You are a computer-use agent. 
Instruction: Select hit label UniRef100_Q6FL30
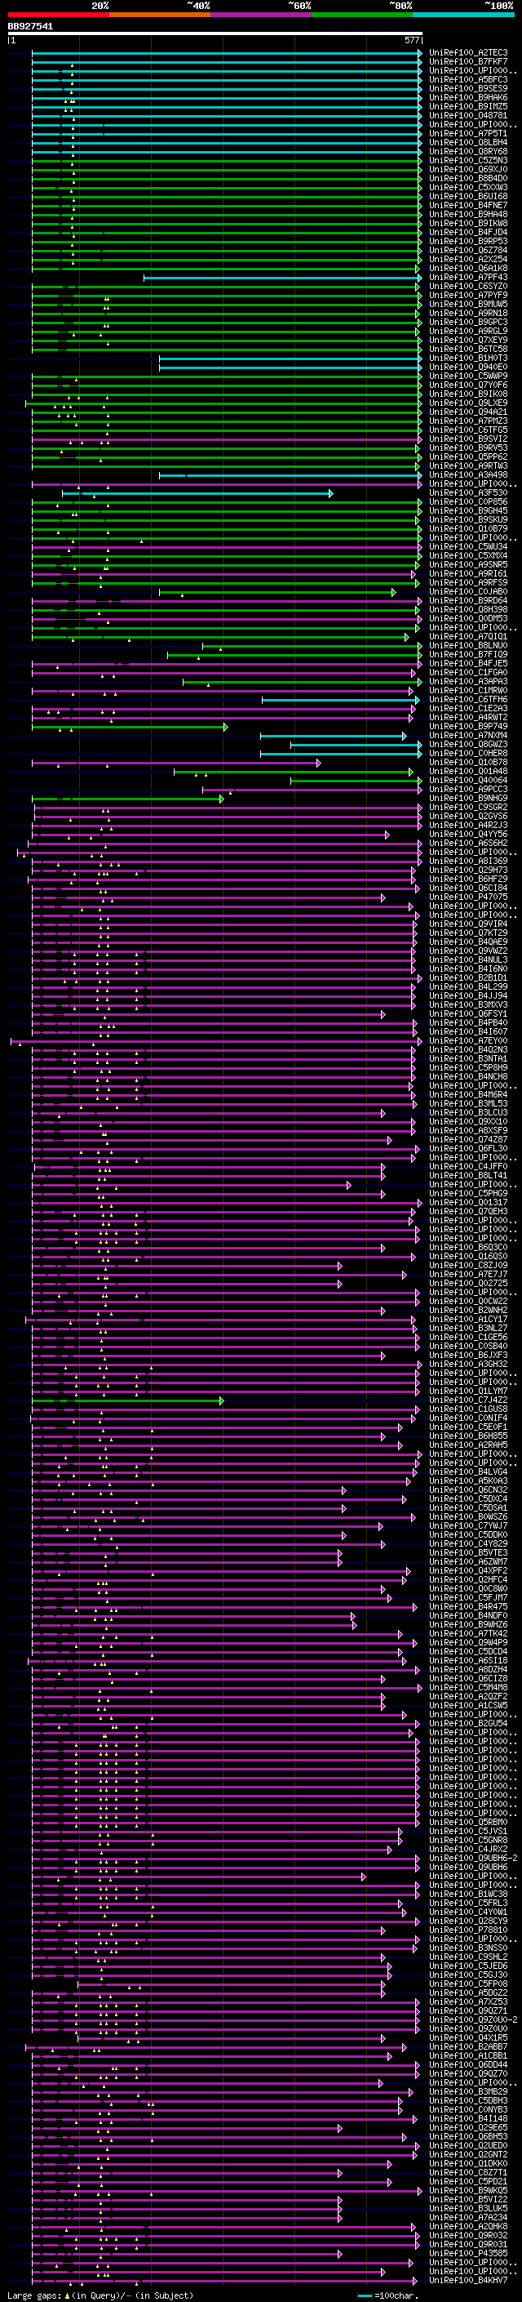(x=468, y=1149)
